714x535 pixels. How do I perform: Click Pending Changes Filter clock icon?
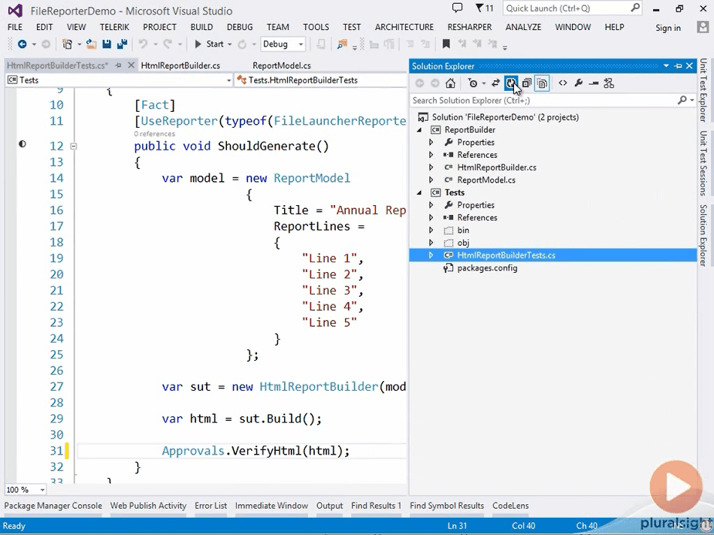coord(473,83)
